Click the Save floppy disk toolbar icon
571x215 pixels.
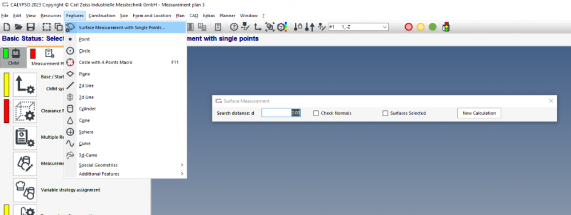(31, 27)
